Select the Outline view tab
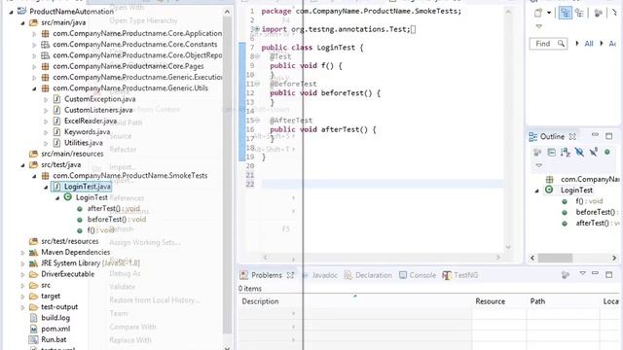 point(552,136)
